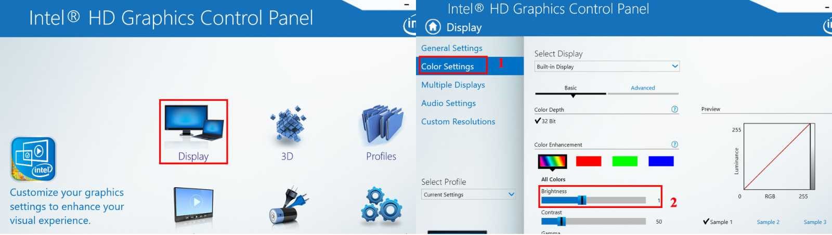Switch to the Basic tab
Screen dimensions: 832x235
(570, 88)
